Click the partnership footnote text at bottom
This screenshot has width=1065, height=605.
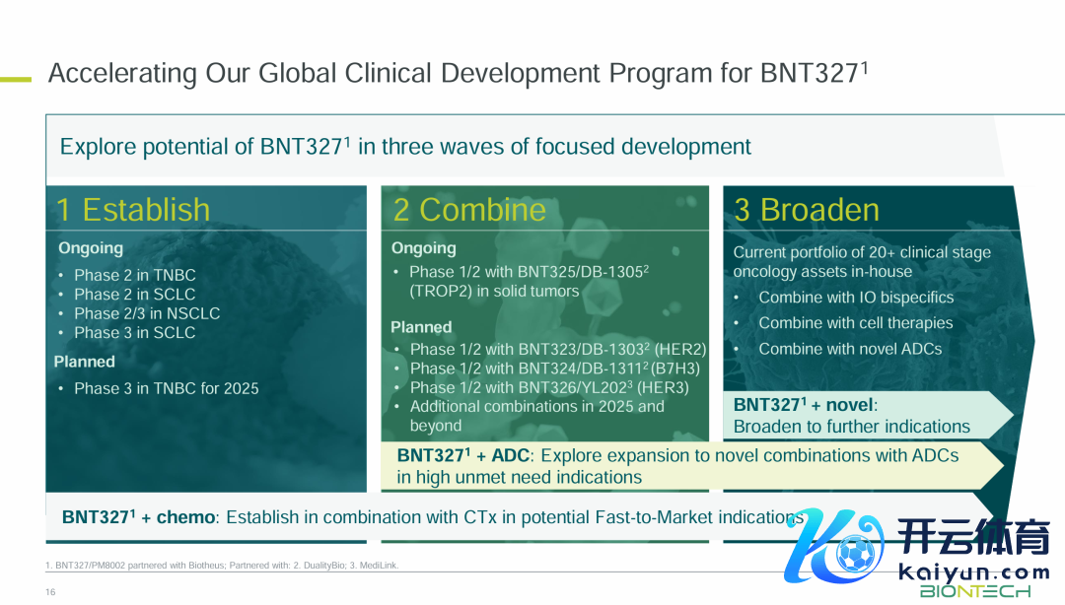tap(222, 566)
